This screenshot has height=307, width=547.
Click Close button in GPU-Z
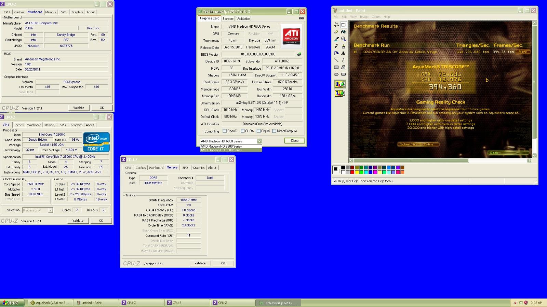pos(294,141)
